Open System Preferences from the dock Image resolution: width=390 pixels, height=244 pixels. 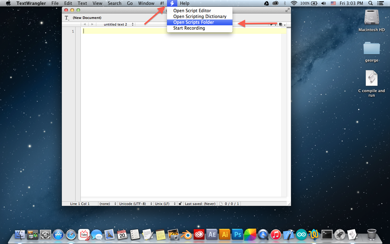[x=46, y=235]
